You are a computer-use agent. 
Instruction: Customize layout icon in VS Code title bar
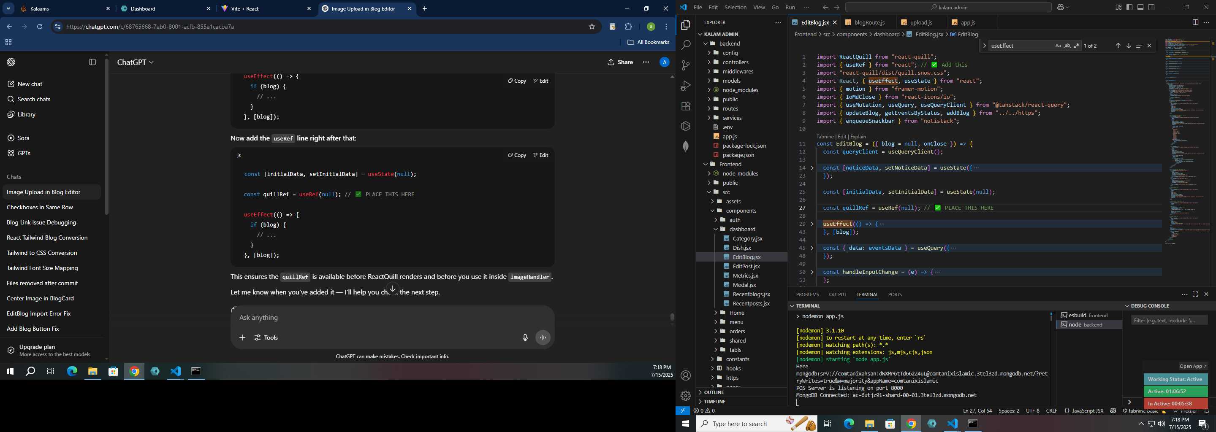click(1118, 8)
